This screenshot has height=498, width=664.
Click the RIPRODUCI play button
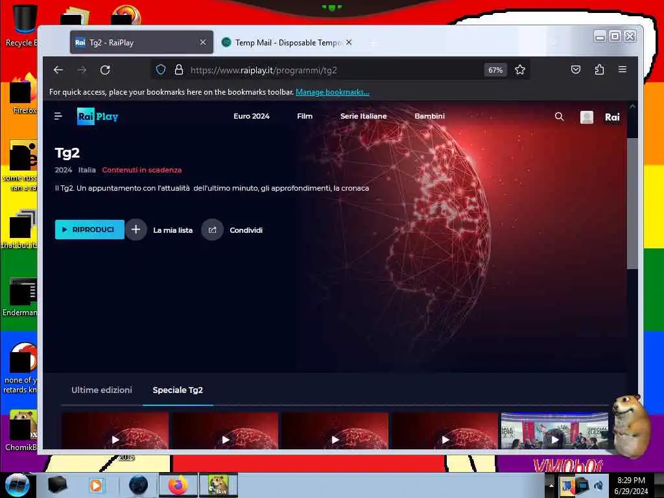89,230
